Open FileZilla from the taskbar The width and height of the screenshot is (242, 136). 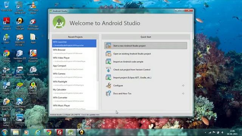(x=60, y=132)
